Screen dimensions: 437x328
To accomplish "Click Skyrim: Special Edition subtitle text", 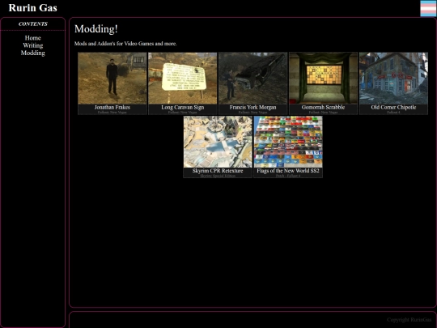I will pos(218,176).
